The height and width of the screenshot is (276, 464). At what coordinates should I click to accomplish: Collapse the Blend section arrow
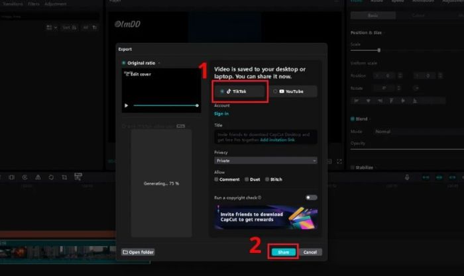(371, 118)
